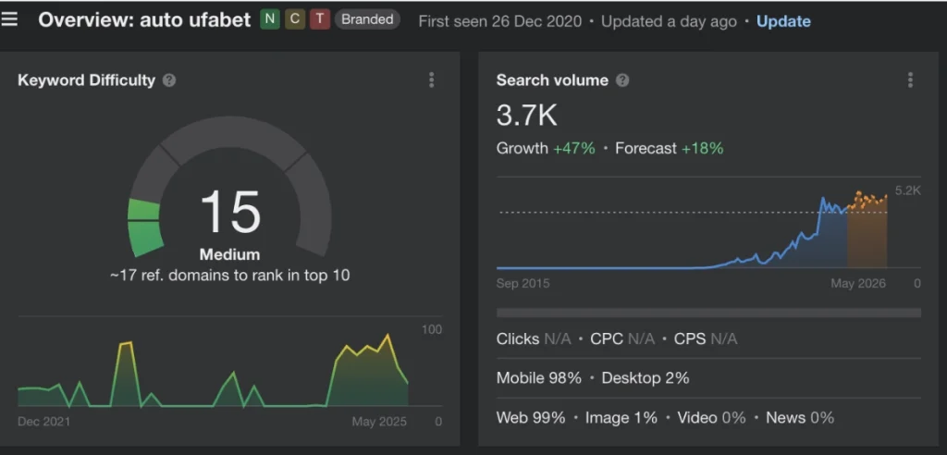
Task: Click the yellow C intent badge
Action: pyautogui.click(x=294, y=19)
